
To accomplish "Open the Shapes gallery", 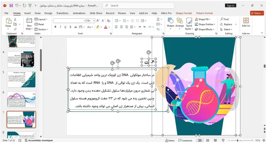I will 170,24.
